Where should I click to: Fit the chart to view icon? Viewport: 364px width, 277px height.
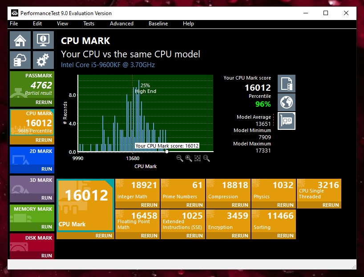pyautogui.click(x=197, y=158)
